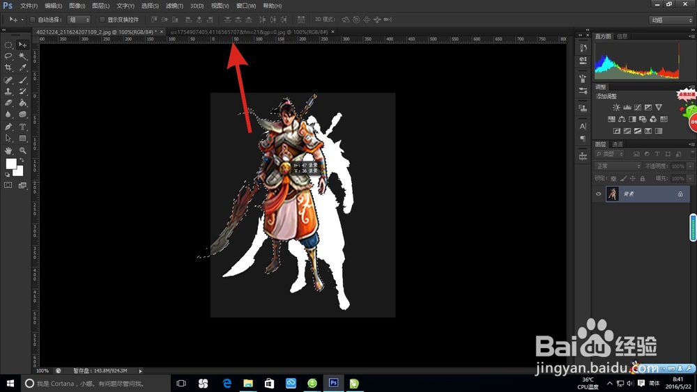Image resolution: width=697 pixels, height=392 pixels.
Task: Open the 类型 layer filter dropdown
Action: point(609,154)
